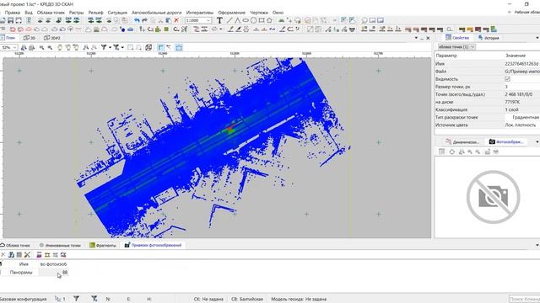Open the Чертежи menu
This screenshot has height=303, width=540.
point(259,13)
